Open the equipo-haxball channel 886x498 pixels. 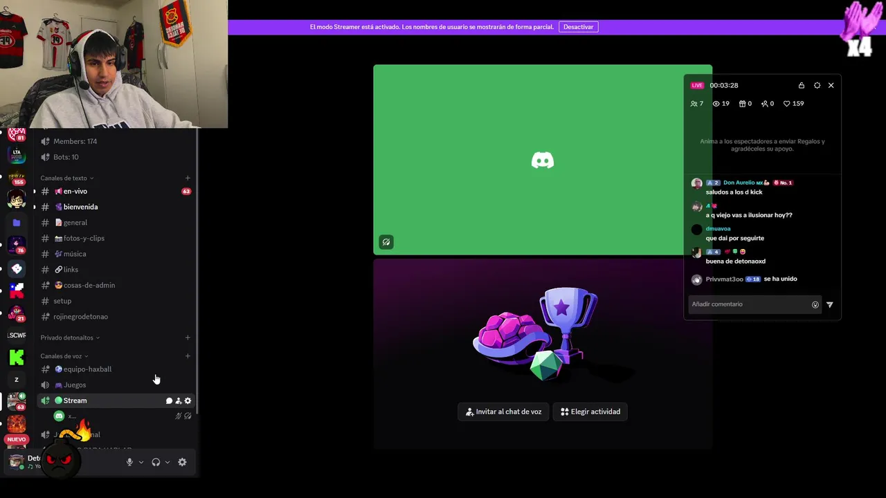(116, 369)
